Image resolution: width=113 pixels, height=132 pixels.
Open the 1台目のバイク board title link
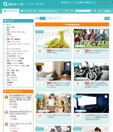(96, 85)
